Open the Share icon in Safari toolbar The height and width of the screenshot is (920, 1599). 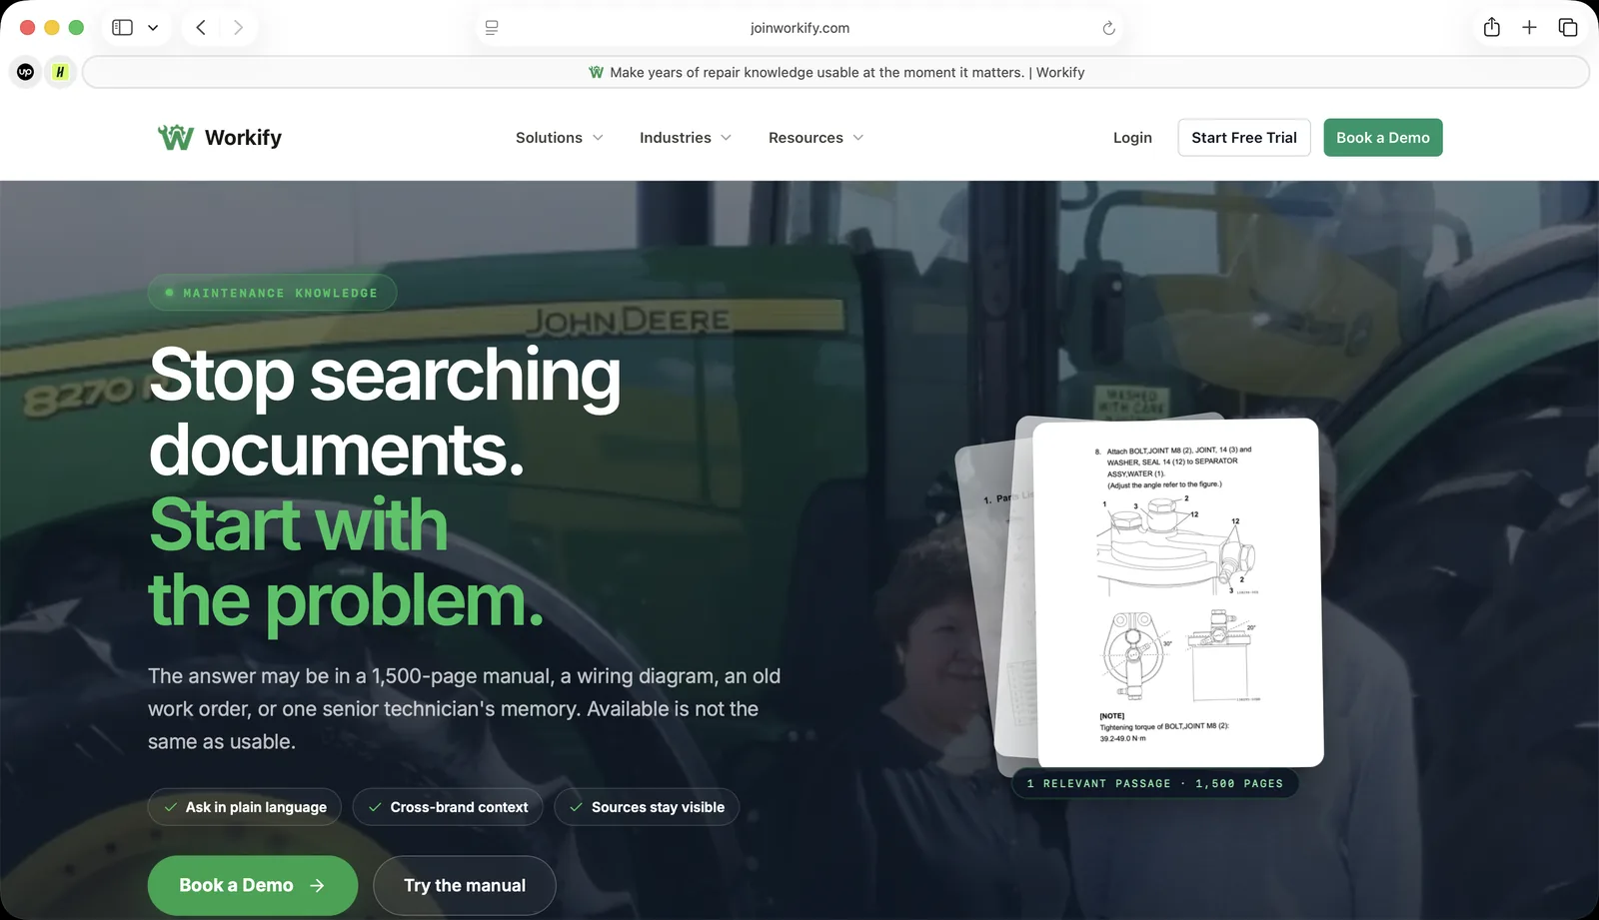1492,27
